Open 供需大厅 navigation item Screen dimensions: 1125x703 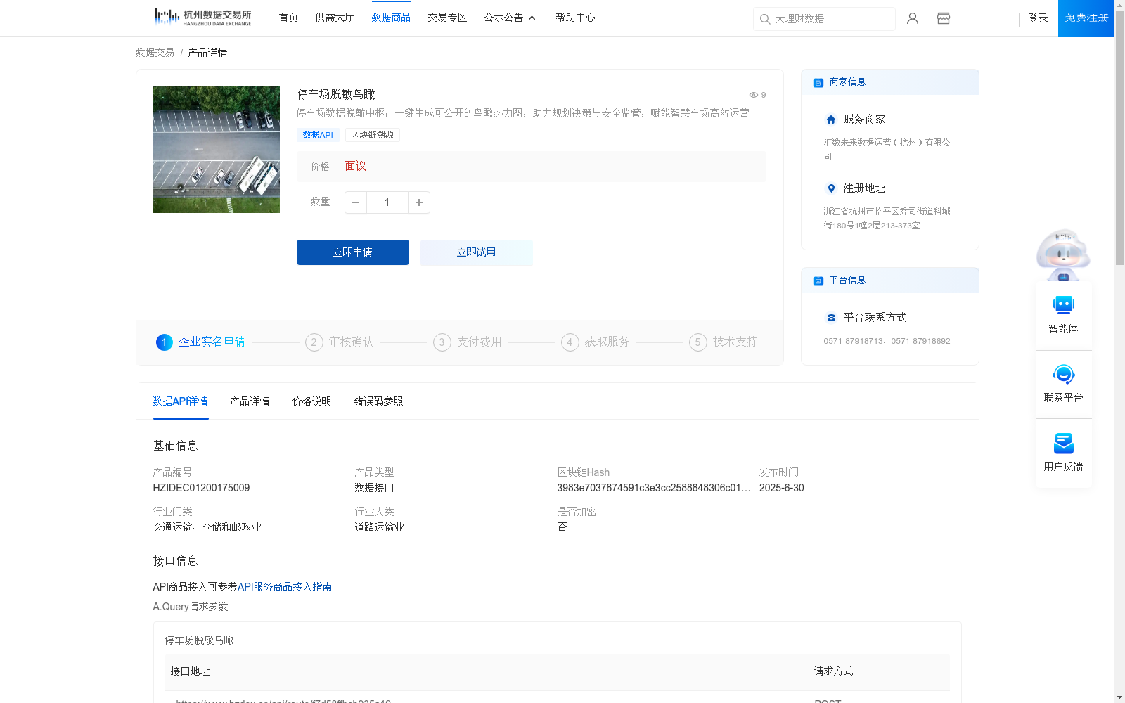click(x=335, y=18)
